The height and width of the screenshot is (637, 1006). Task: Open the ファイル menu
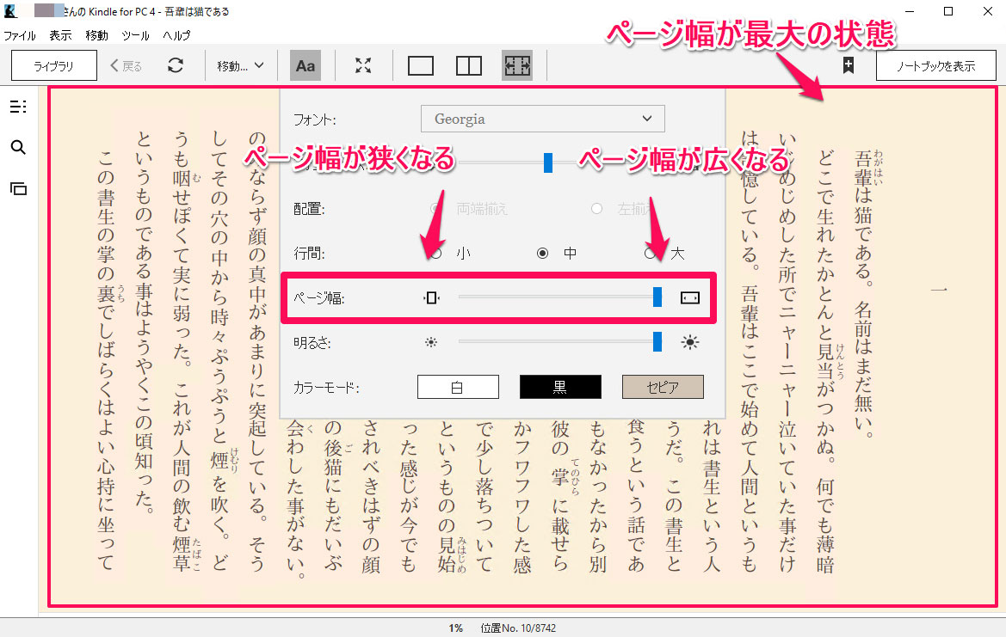coord(20,35)
